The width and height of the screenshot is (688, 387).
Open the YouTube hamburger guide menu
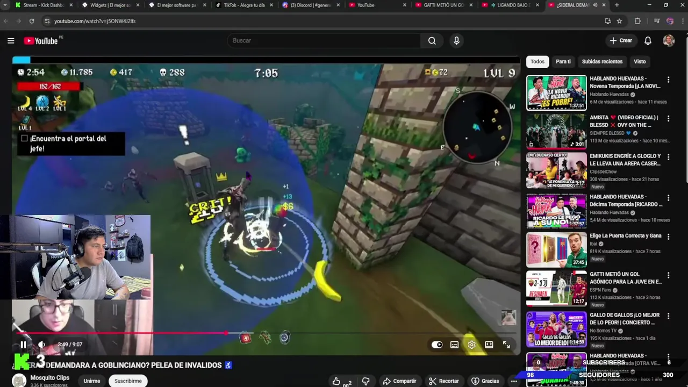[x=11, y=40]
